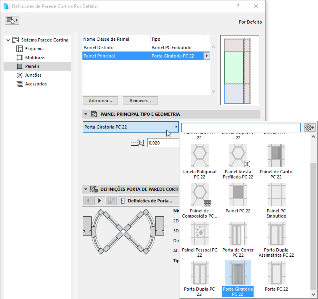This screenshot has width=318, height=299.
Task: Collapse Definições Porta de Parede Cortina section
Action: point(86,189)
